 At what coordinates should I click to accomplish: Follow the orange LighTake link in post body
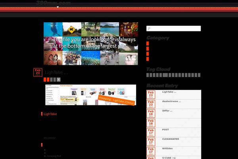click(x=50, y=114)
